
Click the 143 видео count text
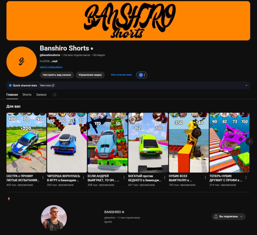(99, 55)
